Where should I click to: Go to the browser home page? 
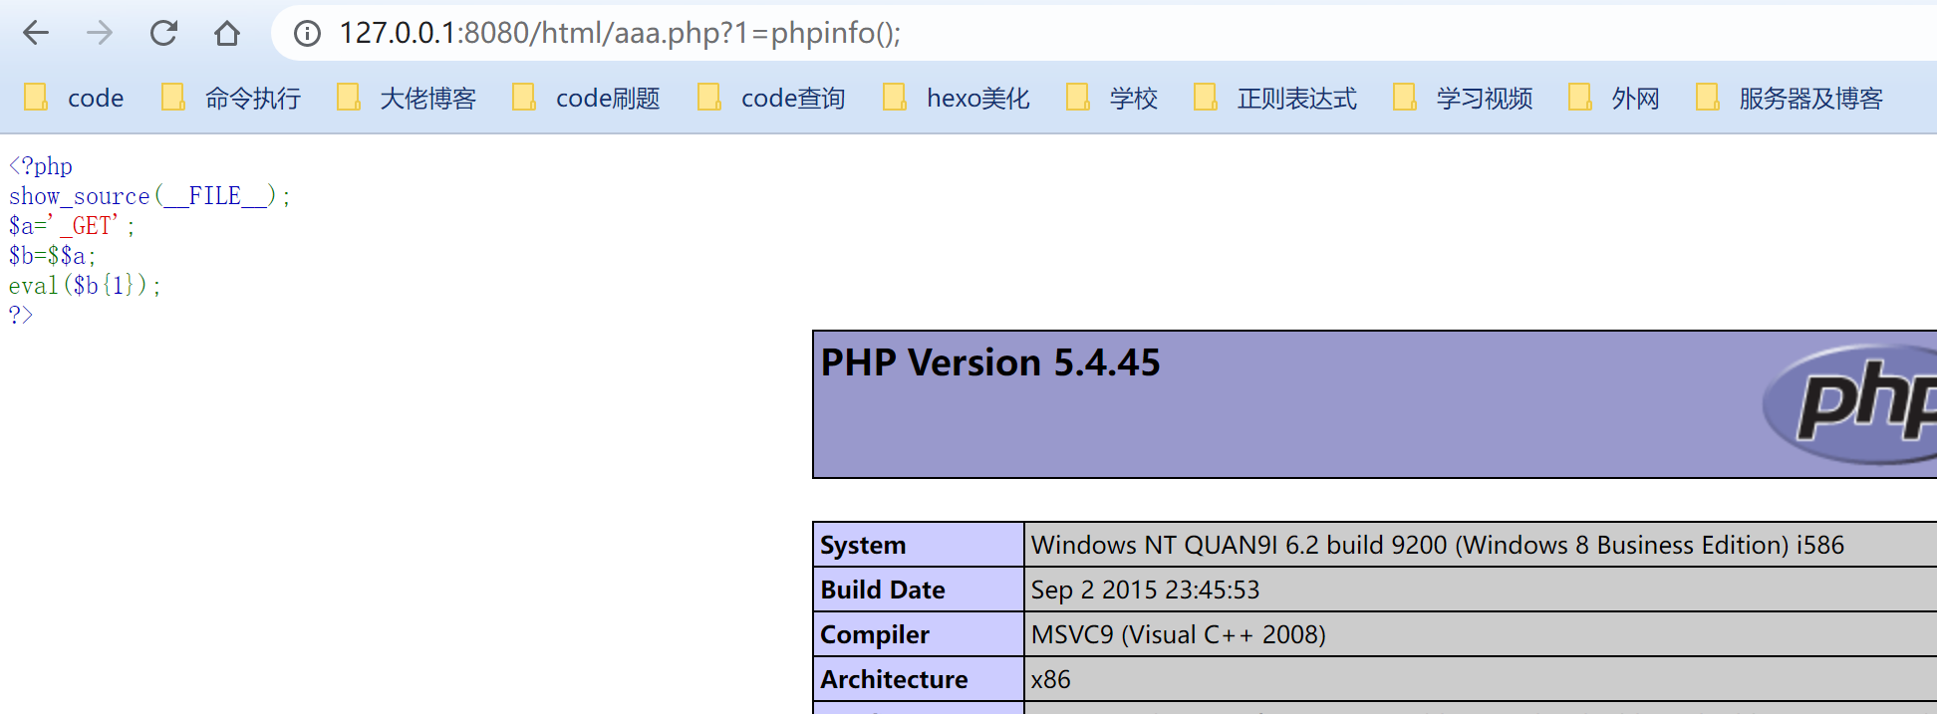click(227, 33)
